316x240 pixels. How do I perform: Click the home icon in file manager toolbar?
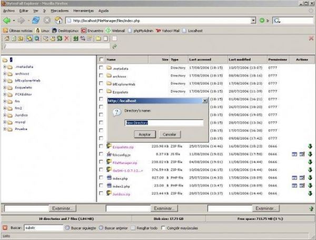coord(7,38)
